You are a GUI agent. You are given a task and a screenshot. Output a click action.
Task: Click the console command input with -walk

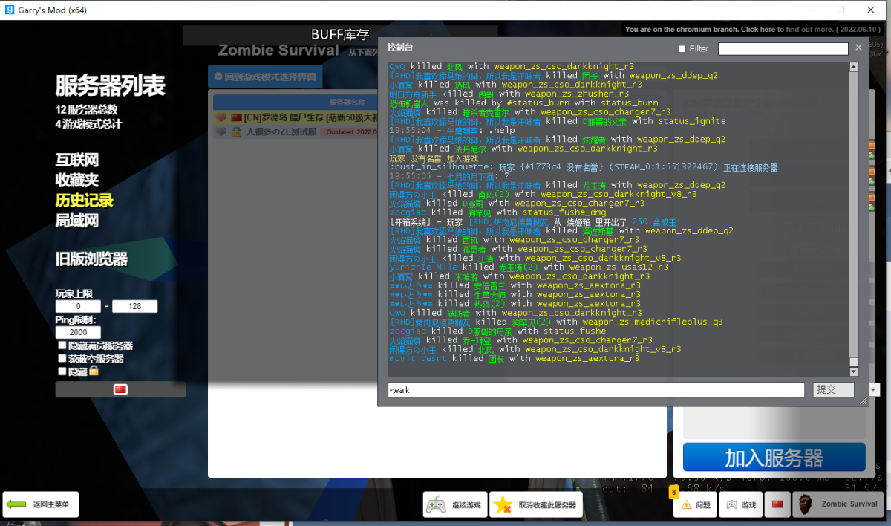pyautogui.click(x=595, y=389)
